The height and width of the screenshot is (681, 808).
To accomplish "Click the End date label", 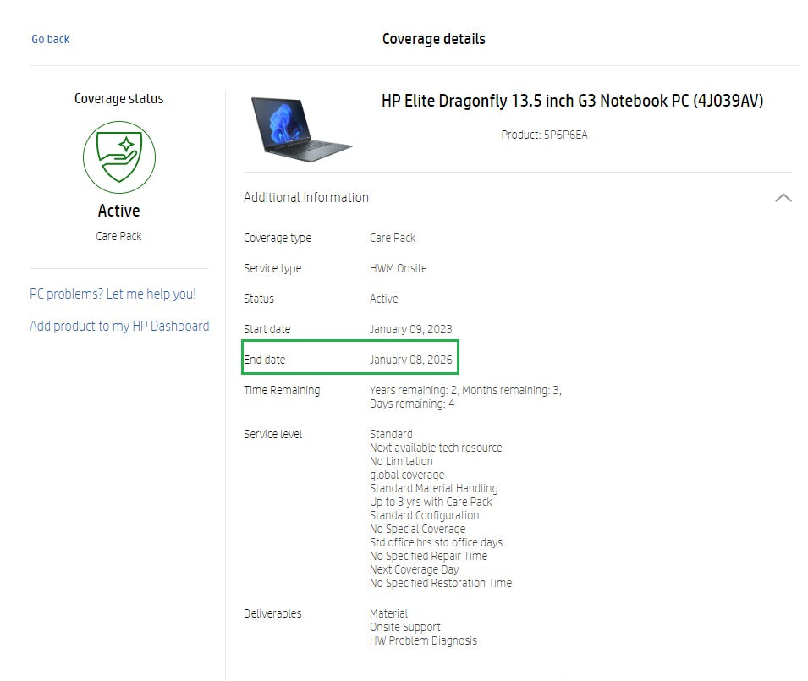I will [x=264, y=360].
